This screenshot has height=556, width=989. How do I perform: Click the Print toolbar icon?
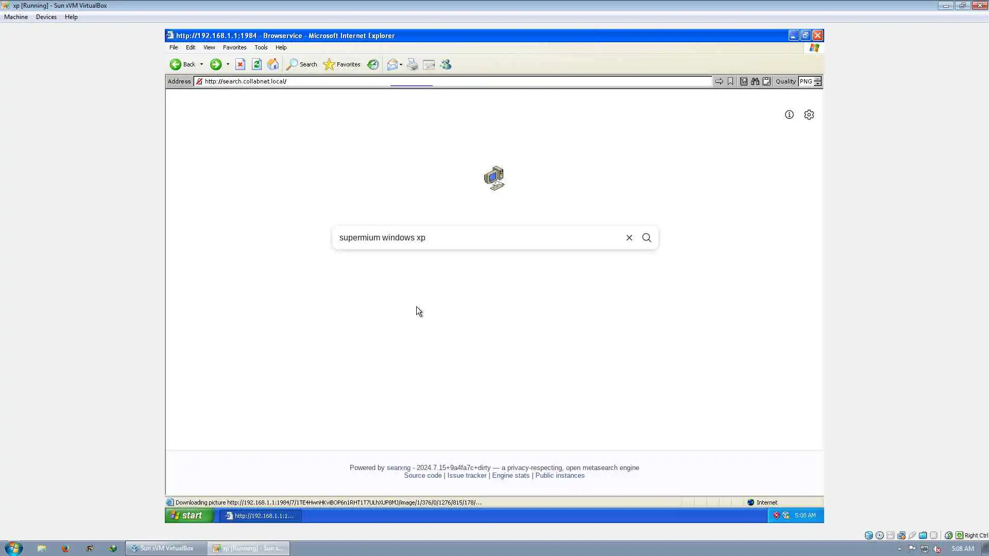tap(413, 64)
